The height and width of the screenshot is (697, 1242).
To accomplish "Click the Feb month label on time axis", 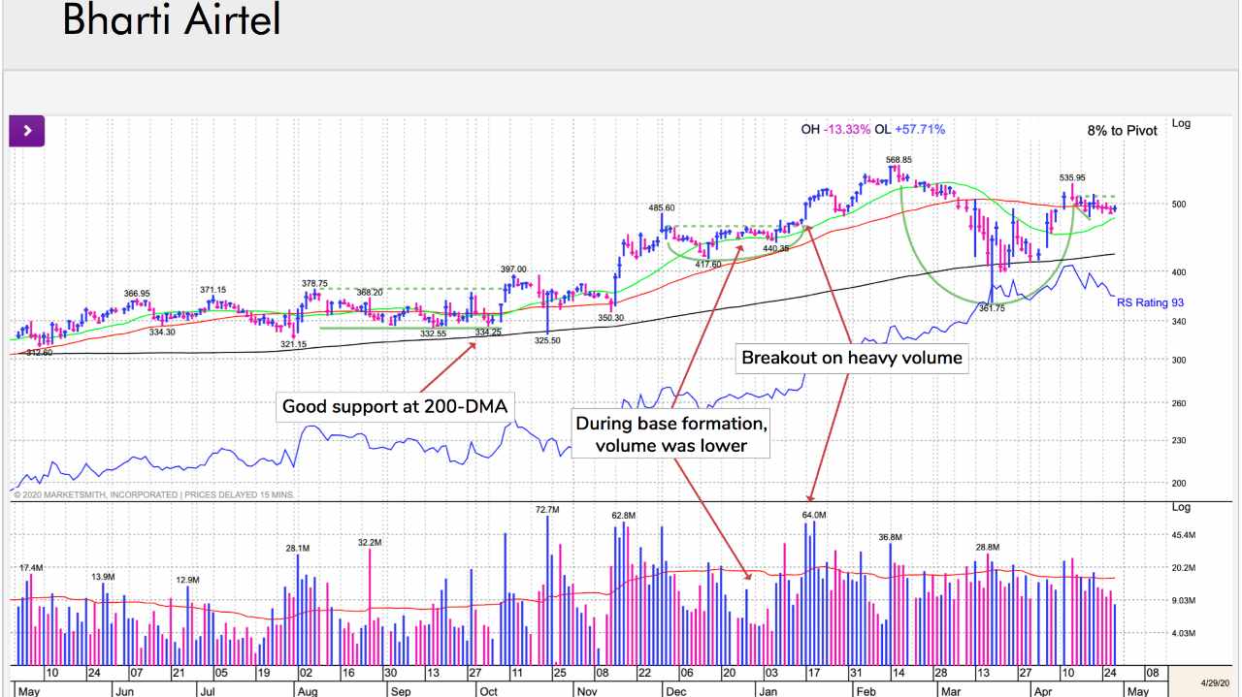I will coord(865,691).
